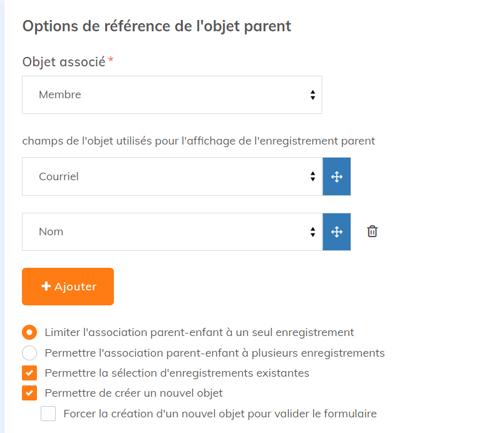This screenshot has height=433, width=492.
Task: Delete the Nom field with trash icon
Action: point(372,232)
